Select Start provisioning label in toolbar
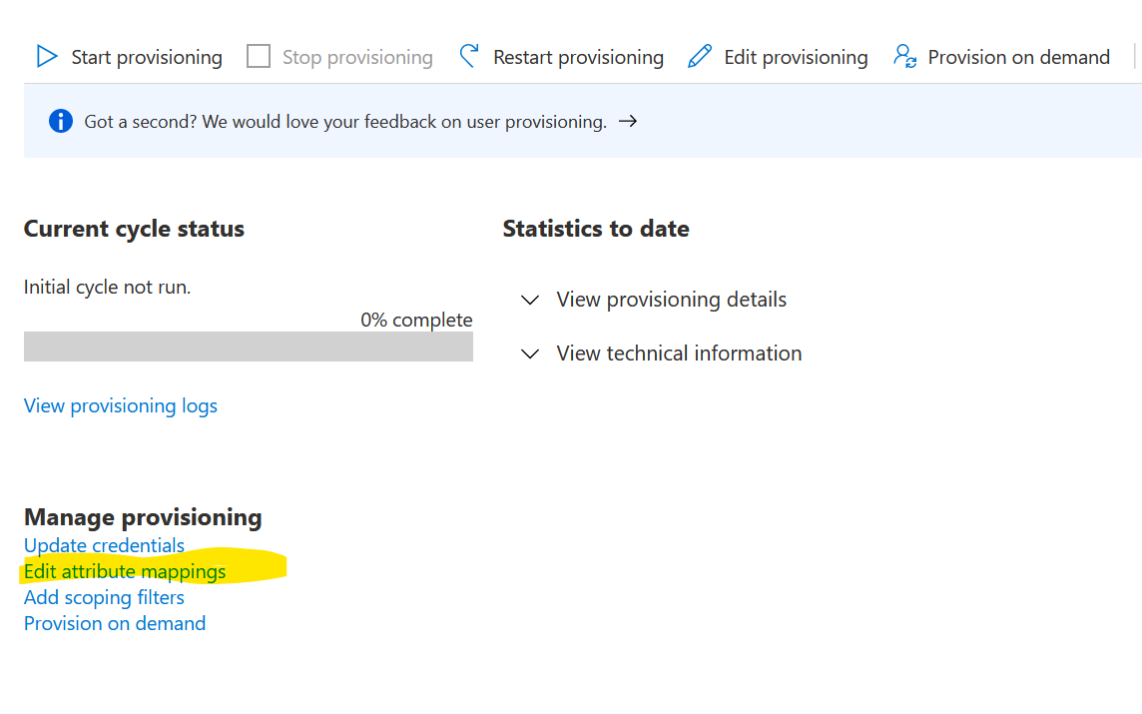 pyautogui.click(x=147, y=57)
